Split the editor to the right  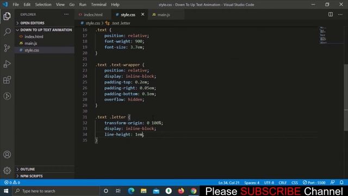click(x=331, y=15)
